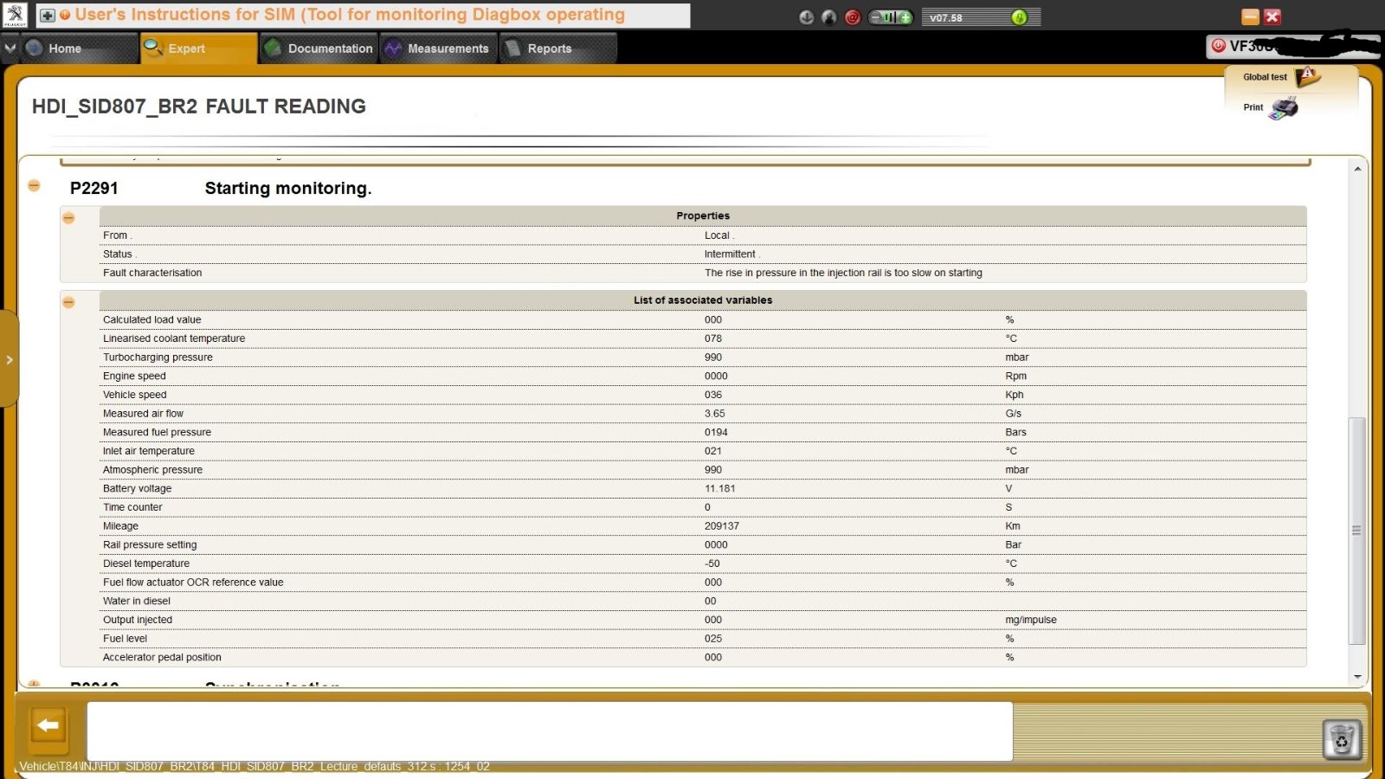
Task: Open the Documentation tab
Action: [x=319, y=48]
